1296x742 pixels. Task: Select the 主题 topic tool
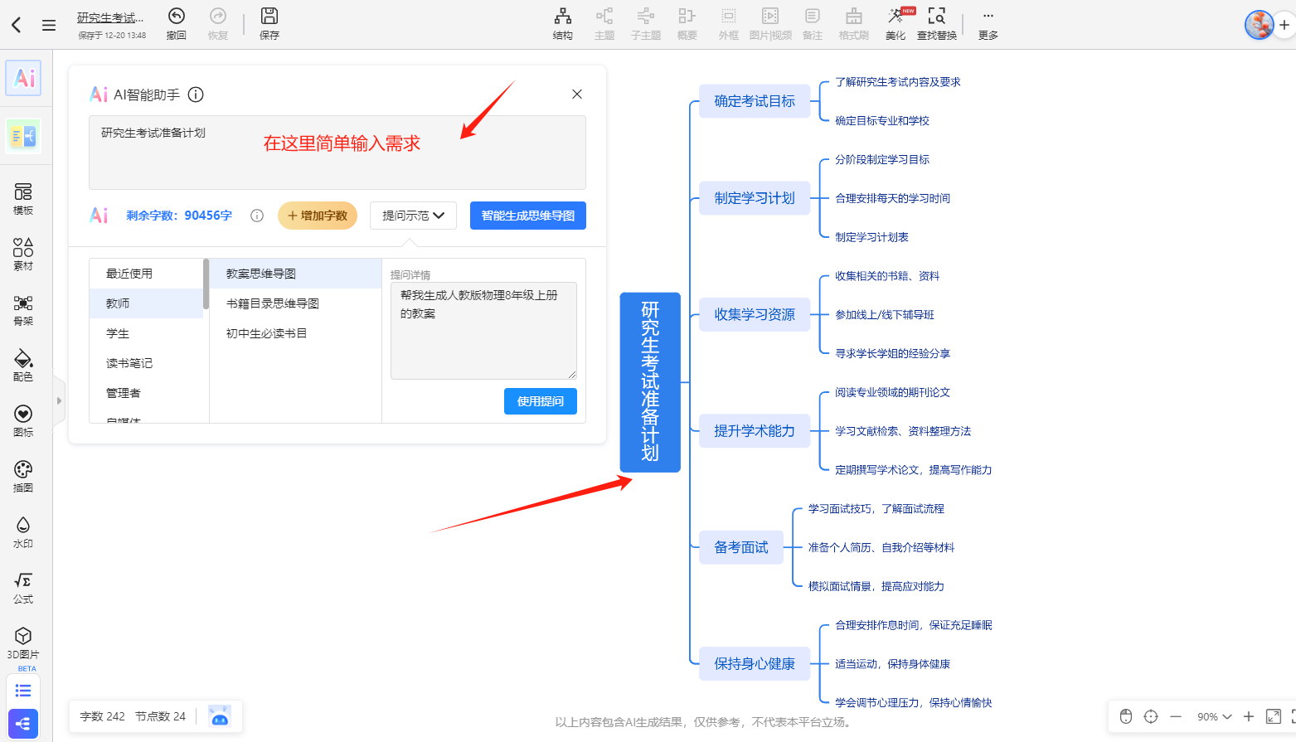click(604, 23)
